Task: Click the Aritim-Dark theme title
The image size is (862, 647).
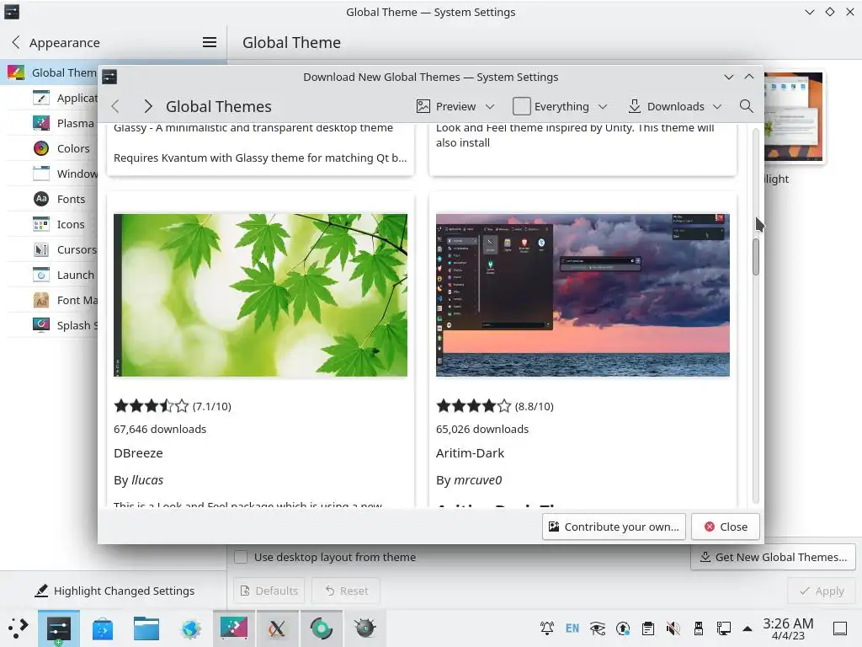Action: (470, 453)
